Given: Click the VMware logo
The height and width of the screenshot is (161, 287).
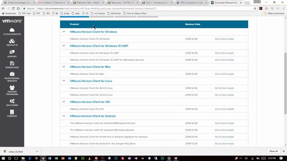Looking at the screenshot, I should click(12, 21).
